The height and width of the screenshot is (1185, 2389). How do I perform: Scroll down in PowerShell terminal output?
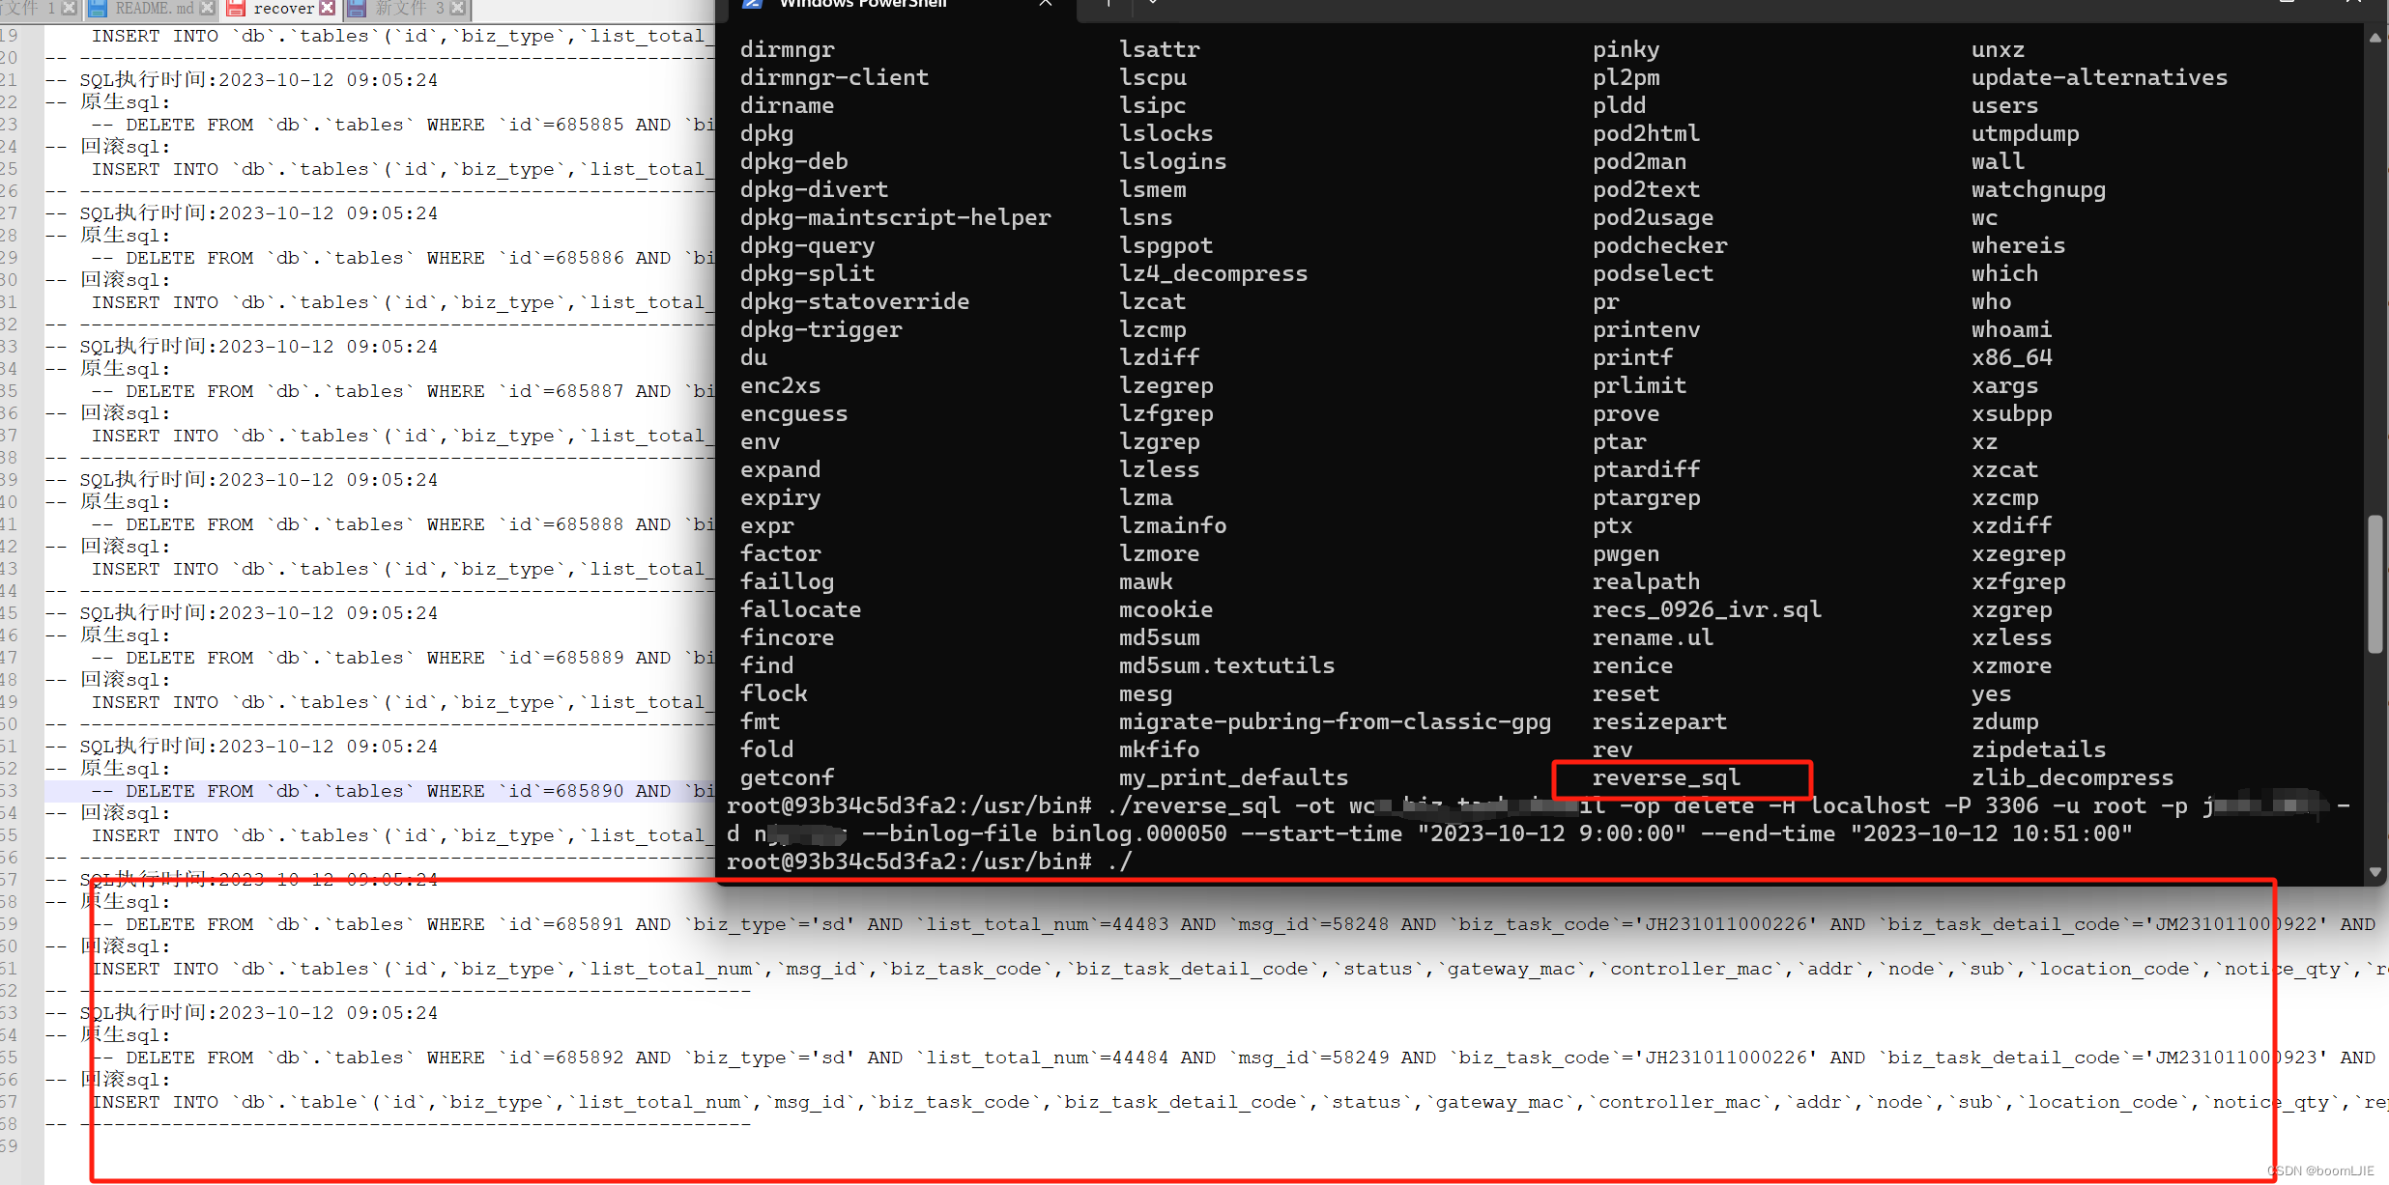(x=2375, y=866)
